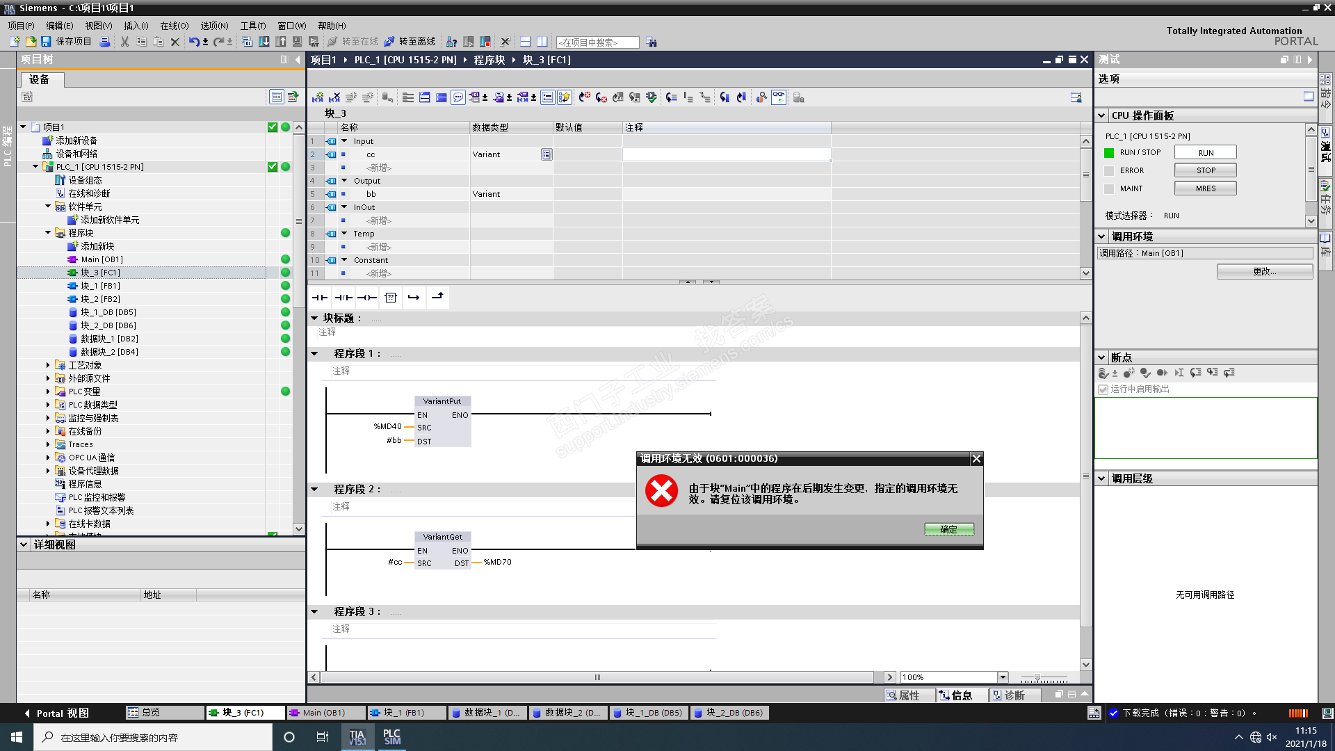Viewport: 1335px width, 751px height.
Task: Open the Online menu
Action: [174, 26]
